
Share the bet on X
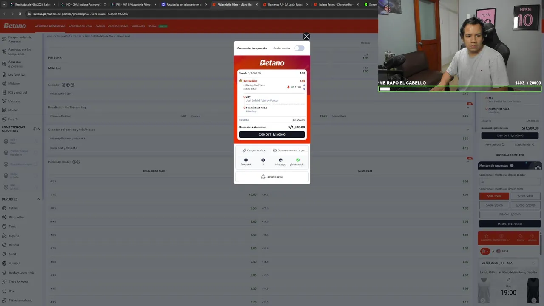[x=263, y=161]
